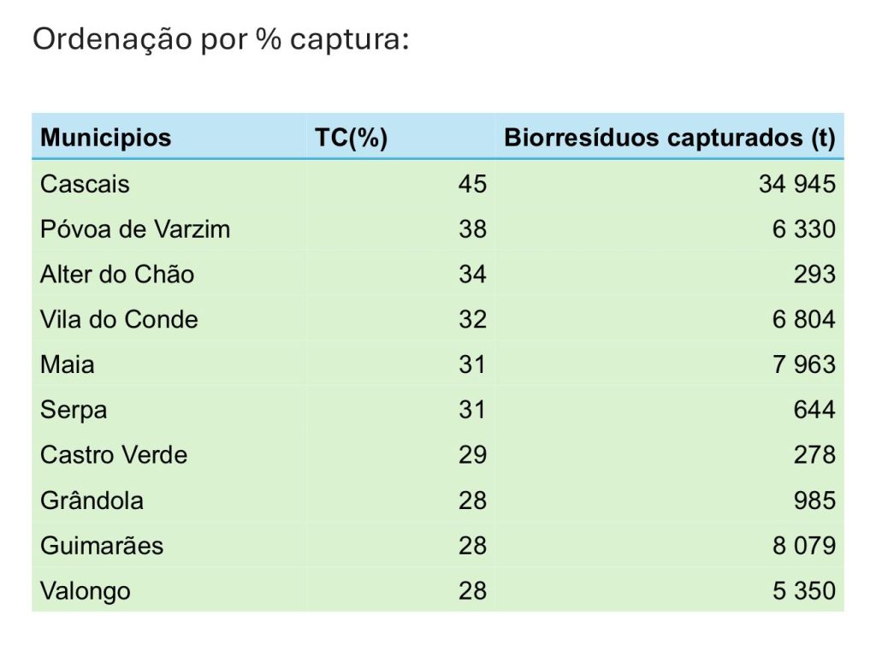
Task: Select the TC value 45 cell
Action: pyautogui.click(x=472, y=184)
